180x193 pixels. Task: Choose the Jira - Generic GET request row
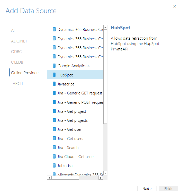point(75,93)
